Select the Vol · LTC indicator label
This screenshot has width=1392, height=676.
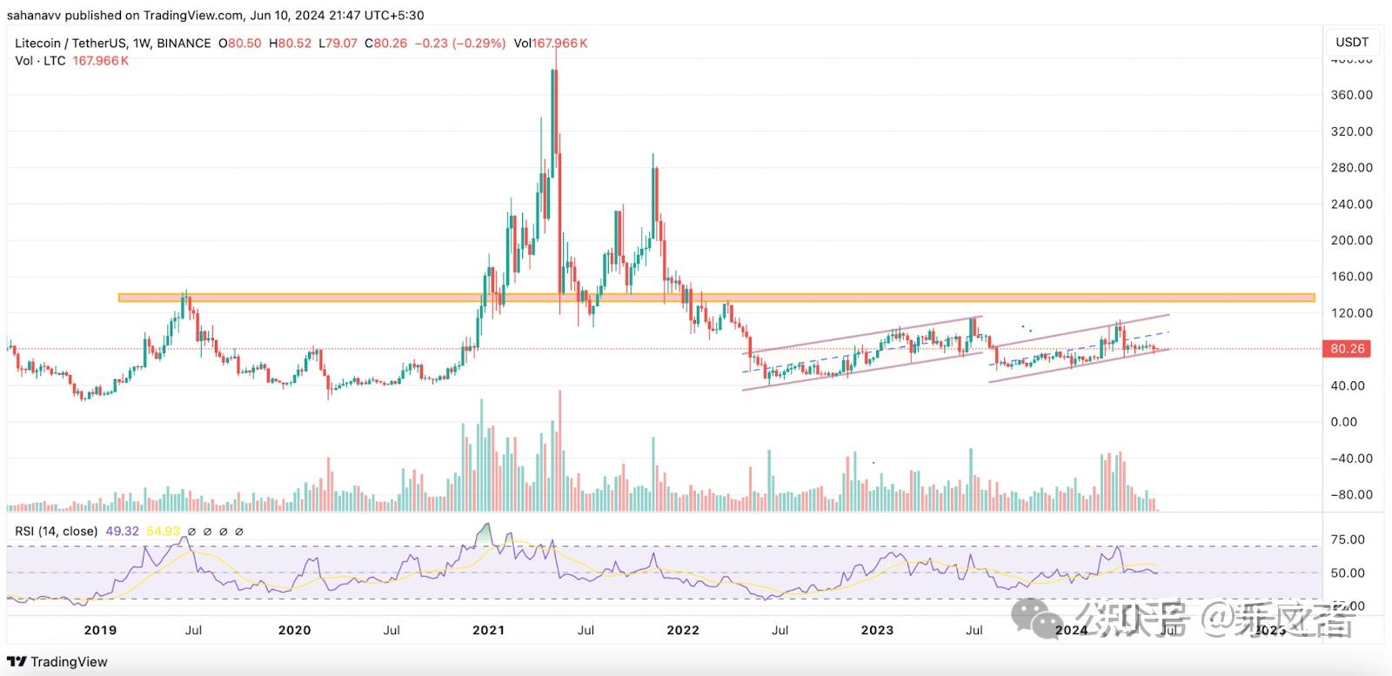tap(40, 61)
